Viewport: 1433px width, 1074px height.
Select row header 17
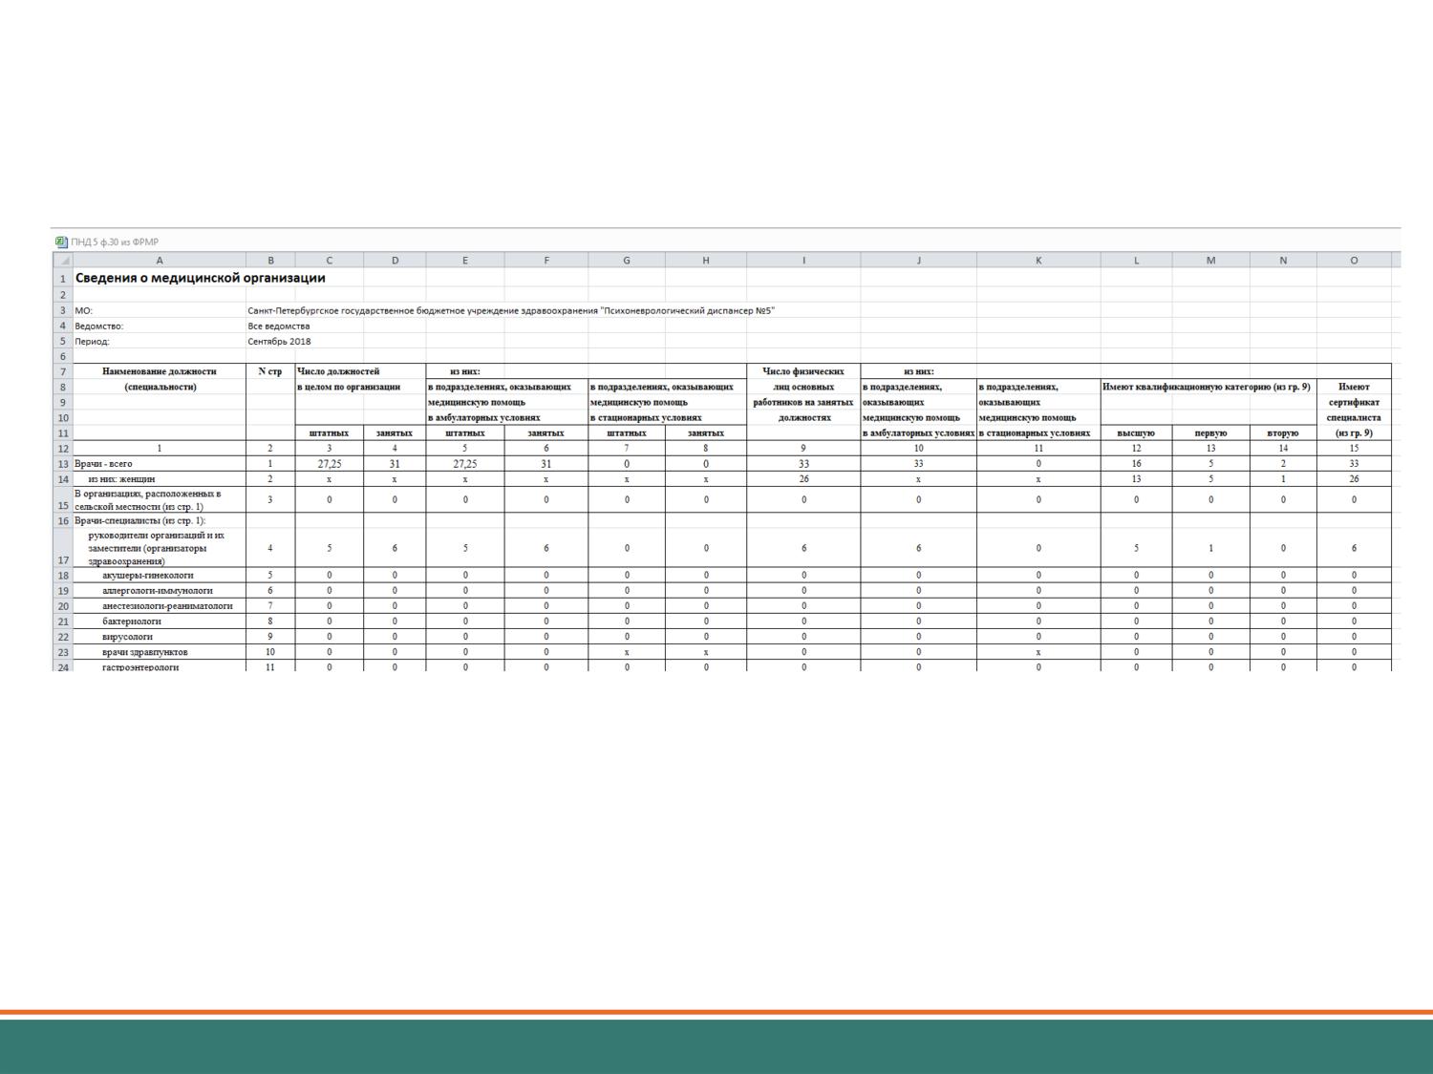pyautogui.click(x=63, y=548)
